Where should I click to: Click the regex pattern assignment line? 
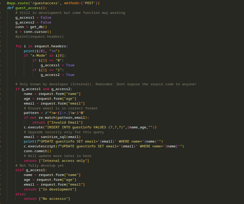(54, 113)
